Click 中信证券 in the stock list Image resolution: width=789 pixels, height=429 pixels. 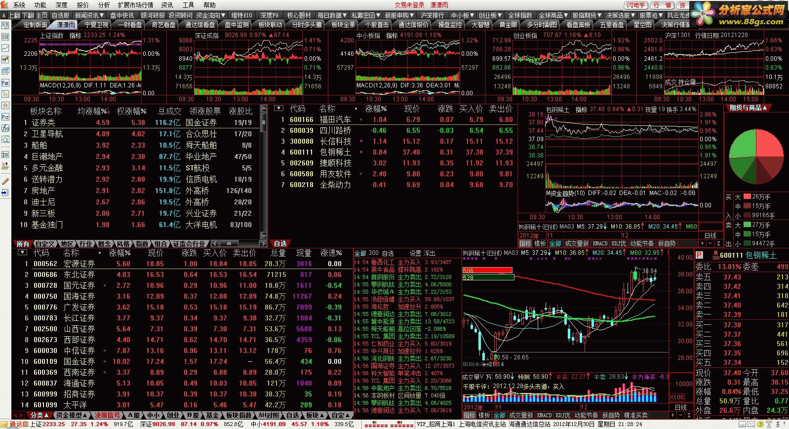pyautogui.click(x=79, y=351)
